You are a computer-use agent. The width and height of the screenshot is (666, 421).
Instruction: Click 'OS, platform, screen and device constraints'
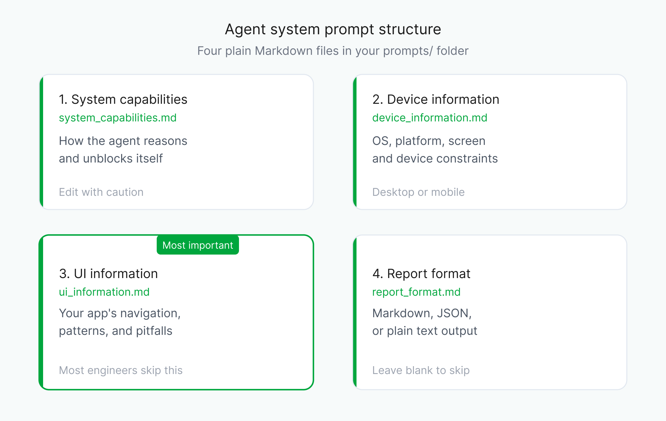[x=435, y=150]
